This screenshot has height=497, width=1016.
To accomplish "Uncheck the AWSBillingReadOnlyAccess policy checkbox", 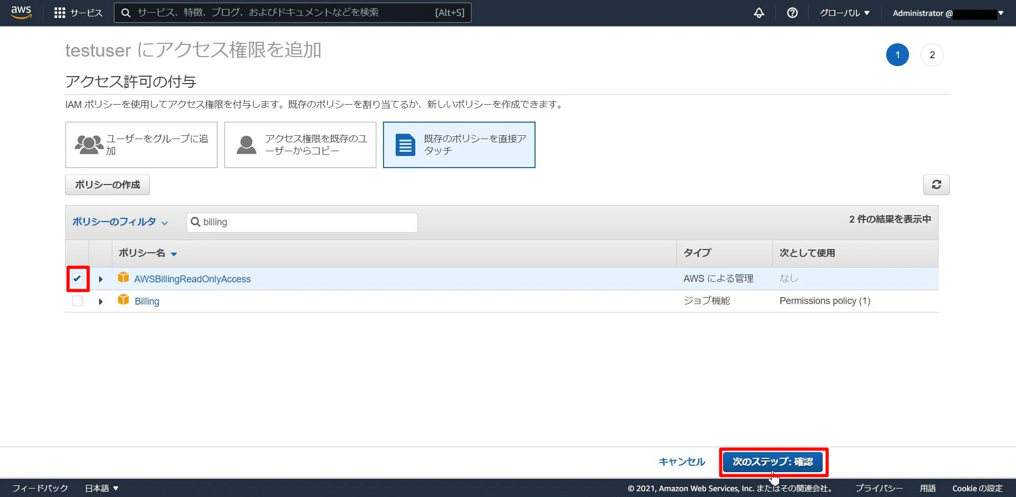I will tap(77, 279).
